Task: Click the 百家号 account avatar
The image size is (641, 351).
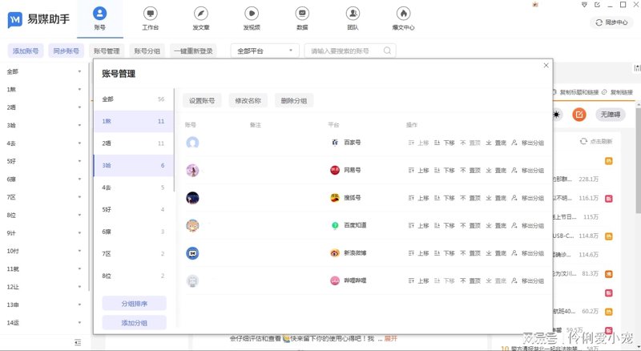Action: point(192,143)
